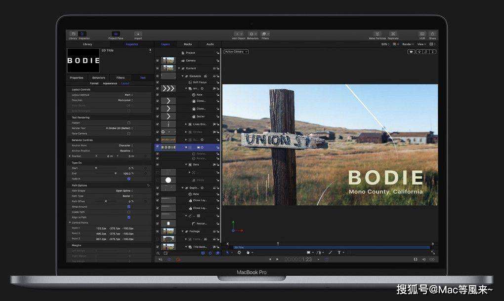Open the Render Text dropdown
Viewport: 504px width, 301px height.
119,128
